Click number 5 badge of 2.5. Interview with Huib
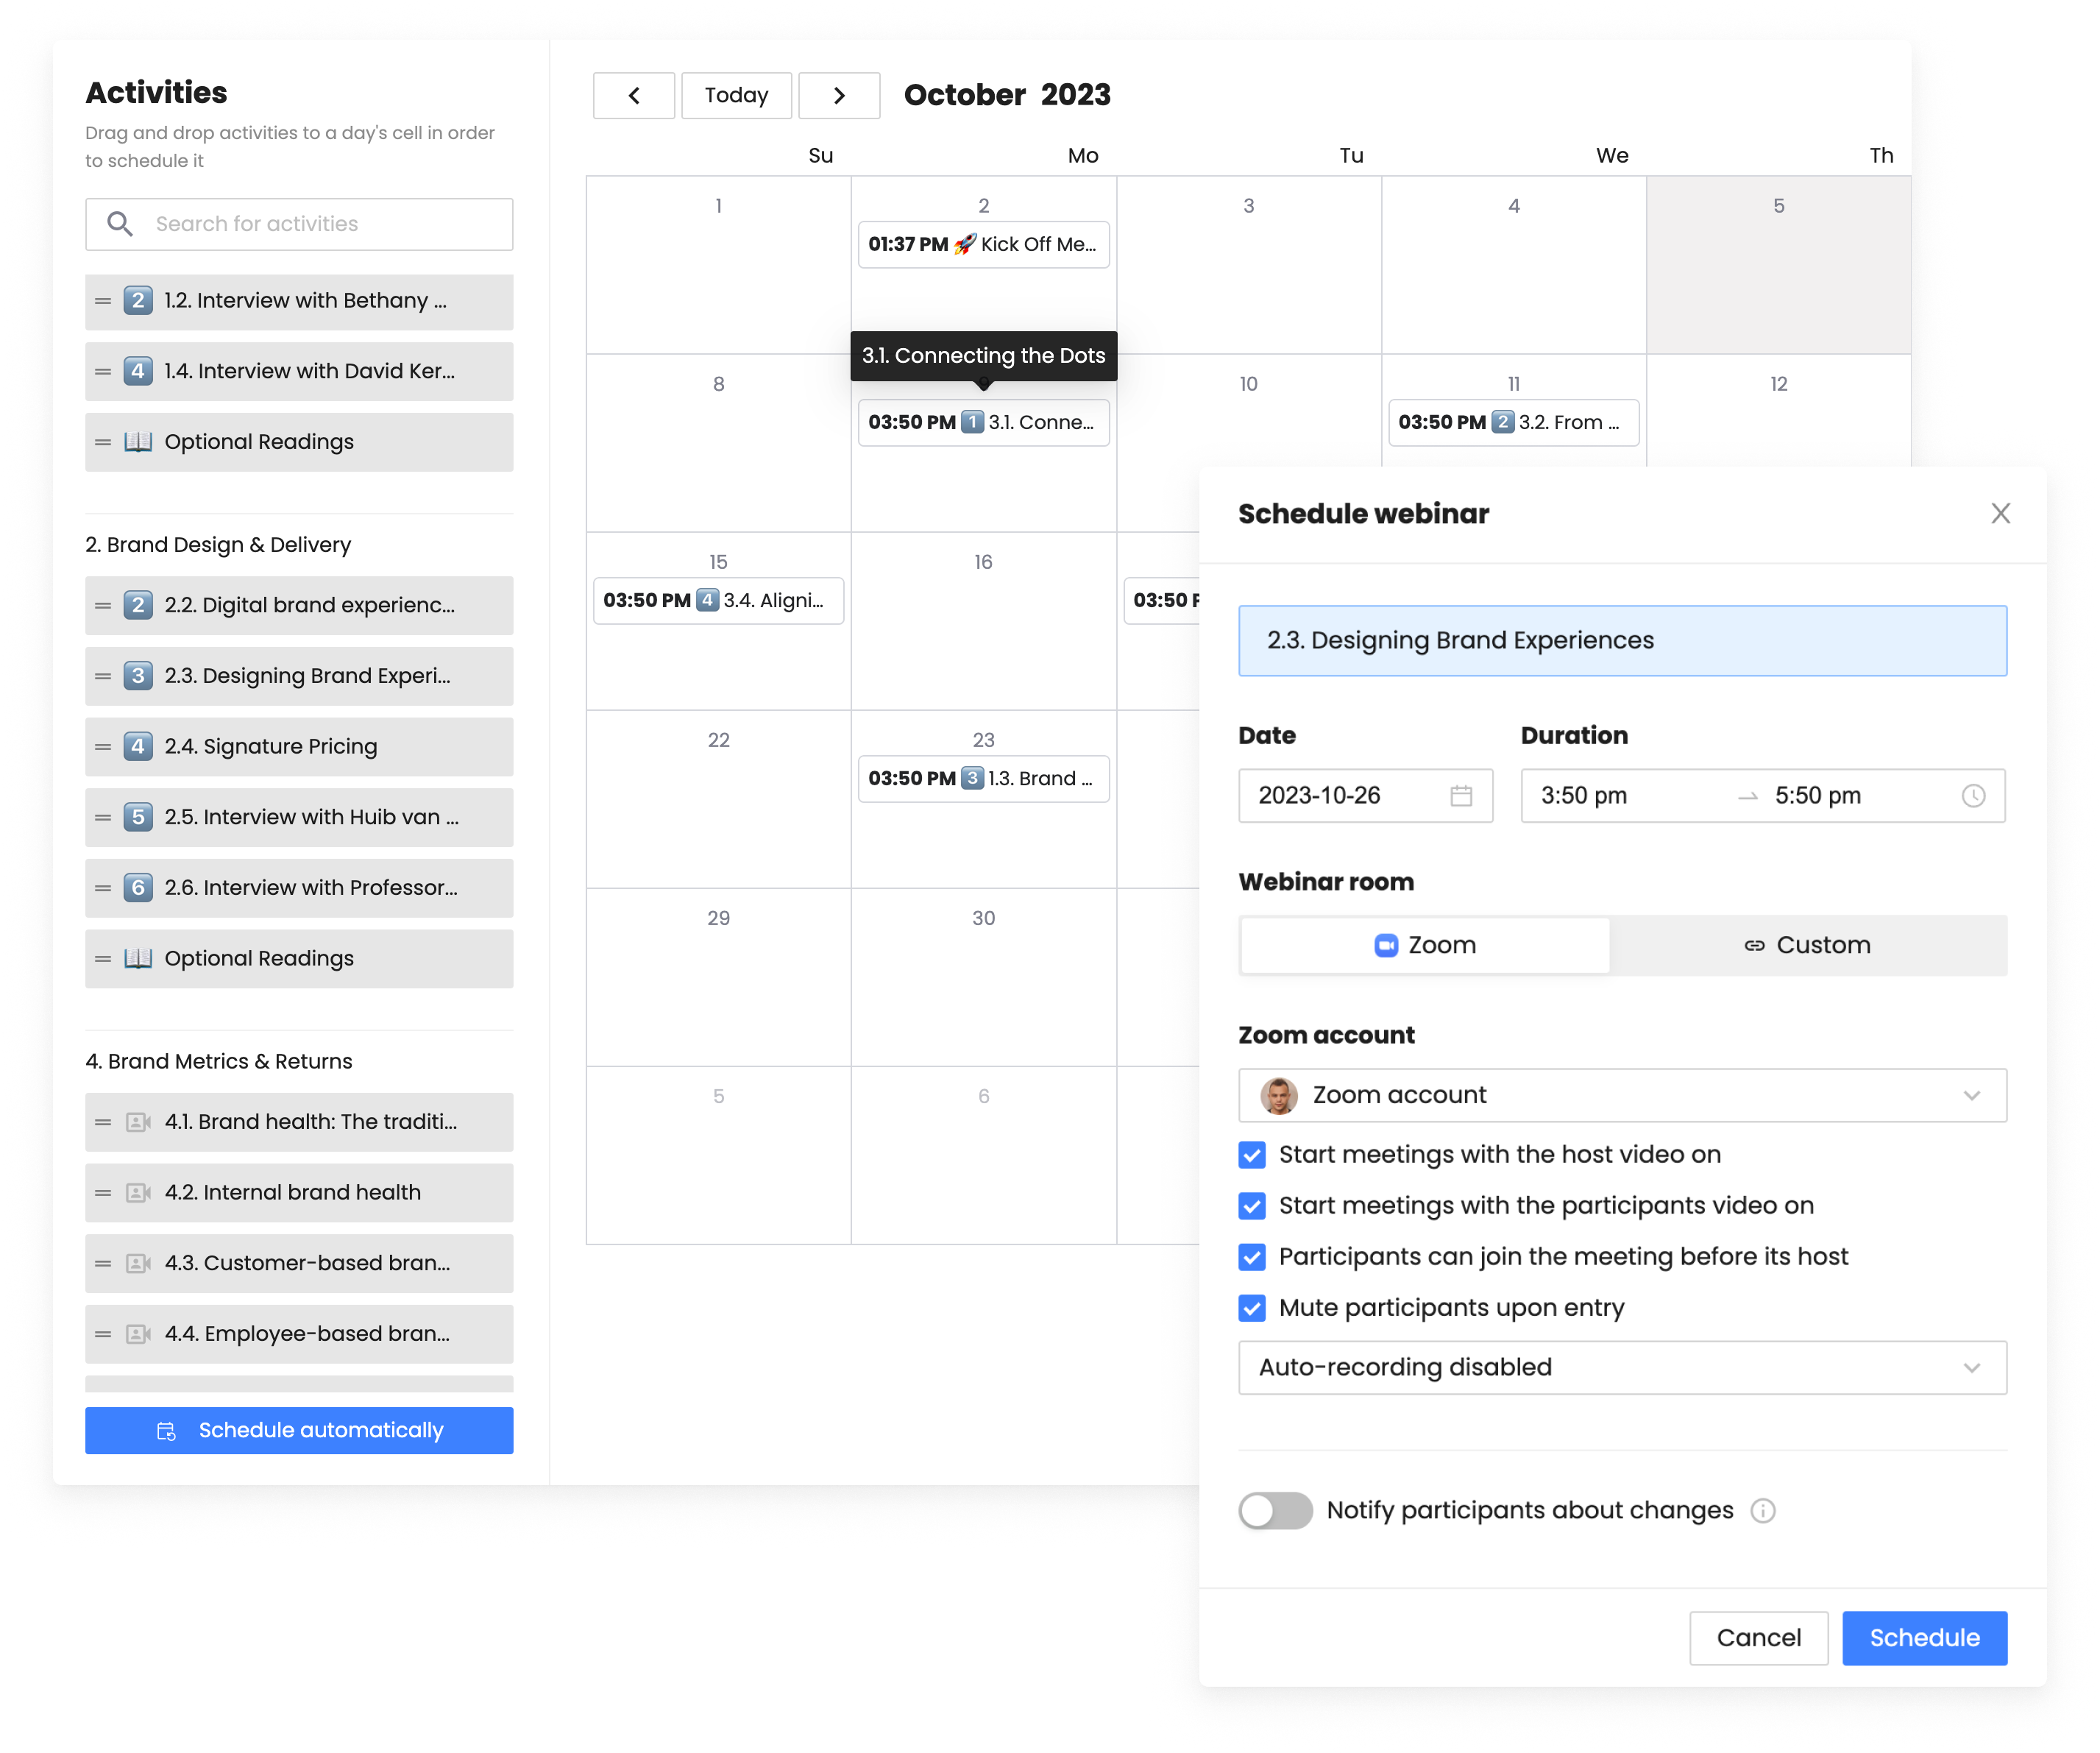 138,817
